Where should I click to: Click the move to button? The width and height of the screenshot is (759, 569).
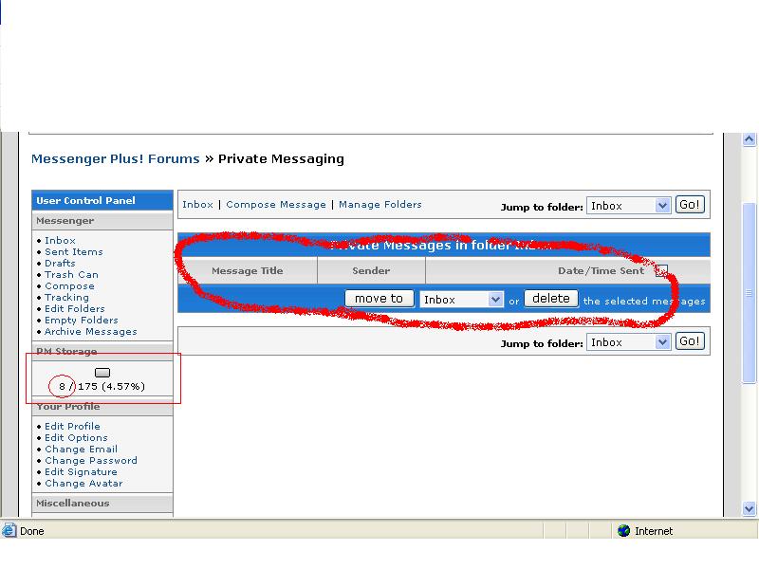(x=379, y=299)
